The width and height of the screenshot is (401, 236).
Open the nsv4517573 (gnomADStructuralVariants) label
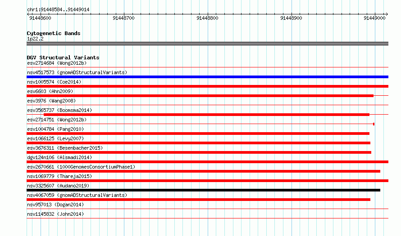(77, 72)
